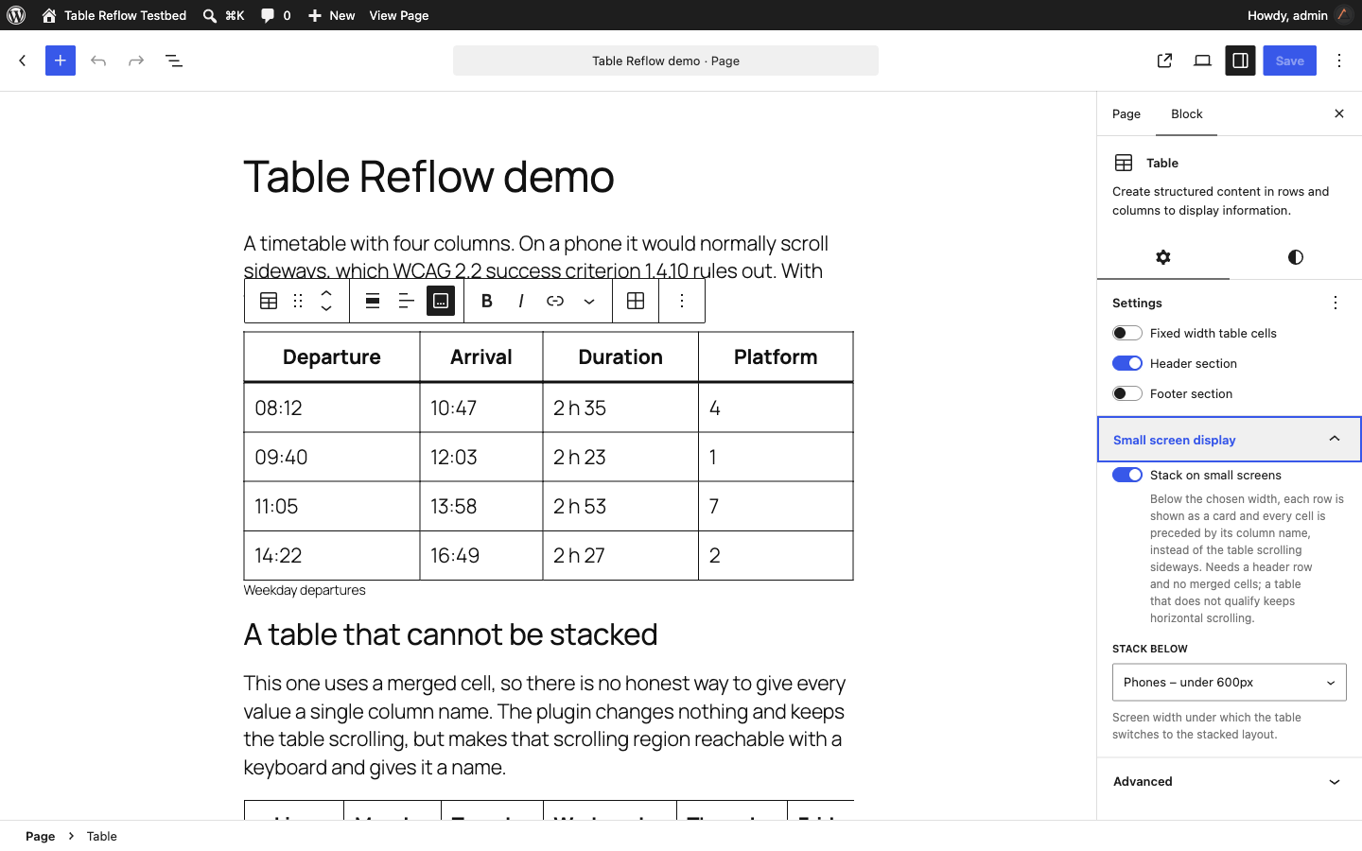Disable Header section toggle
The height and width of the screenshot is (851, 1362).
point(1127,363)
